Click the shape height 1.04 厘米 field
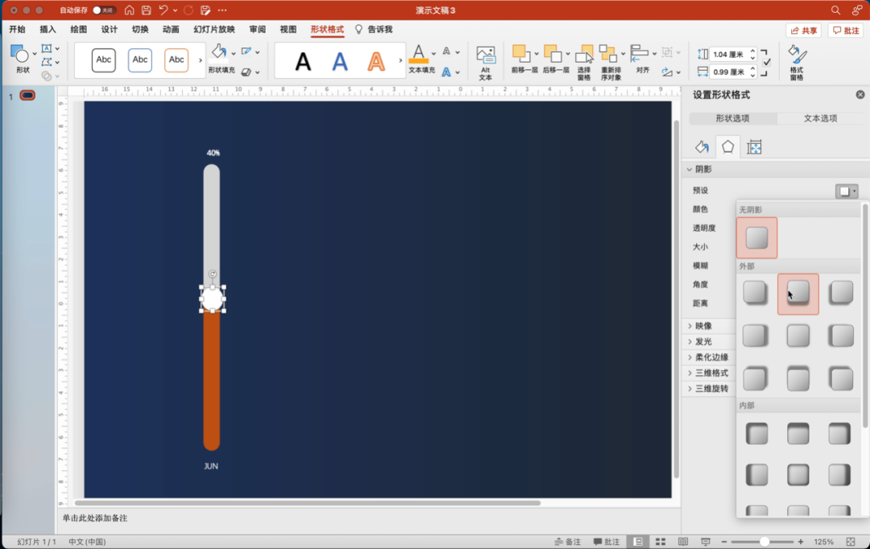 click(x=728, y=55)
